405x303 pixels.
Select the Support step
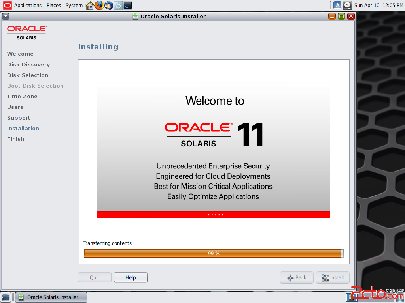click(19, 118)
